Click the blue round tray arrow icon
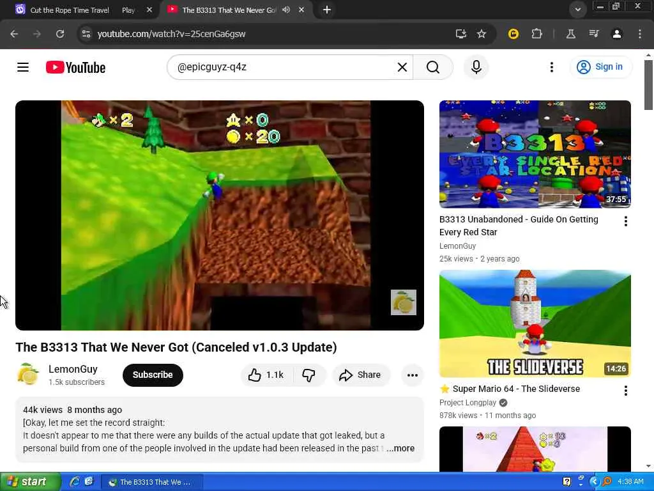The height and width of the screenshot is (491, 654). point(594,482)
